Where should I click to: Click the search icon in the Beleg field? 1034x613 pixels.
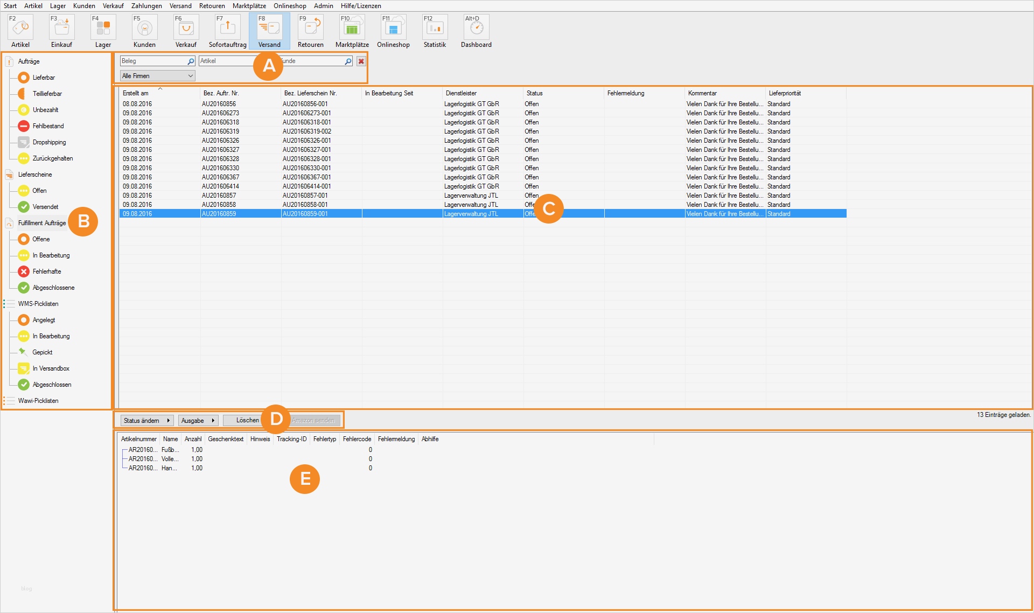pyautogui.click(x=191, y=61)
